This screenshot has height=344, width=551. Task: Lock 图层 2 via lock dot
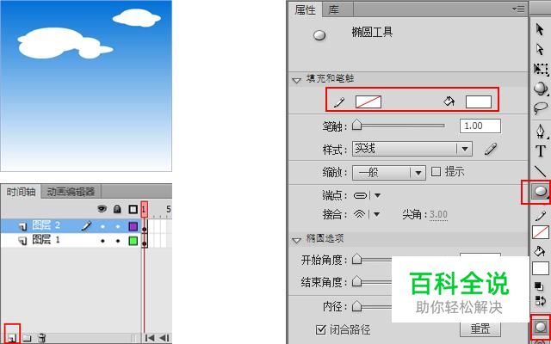pyautogui.click(x=118, y=226)
